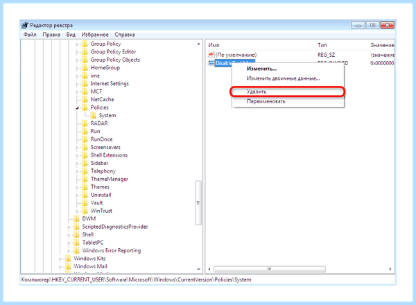
Task: Select the Shell key label
Action: (88, 235)
